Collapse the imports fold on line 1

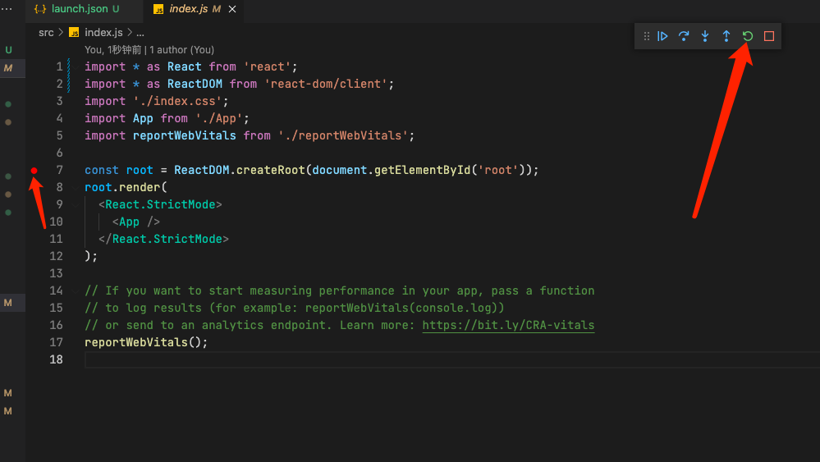click(x=76, y=67)
